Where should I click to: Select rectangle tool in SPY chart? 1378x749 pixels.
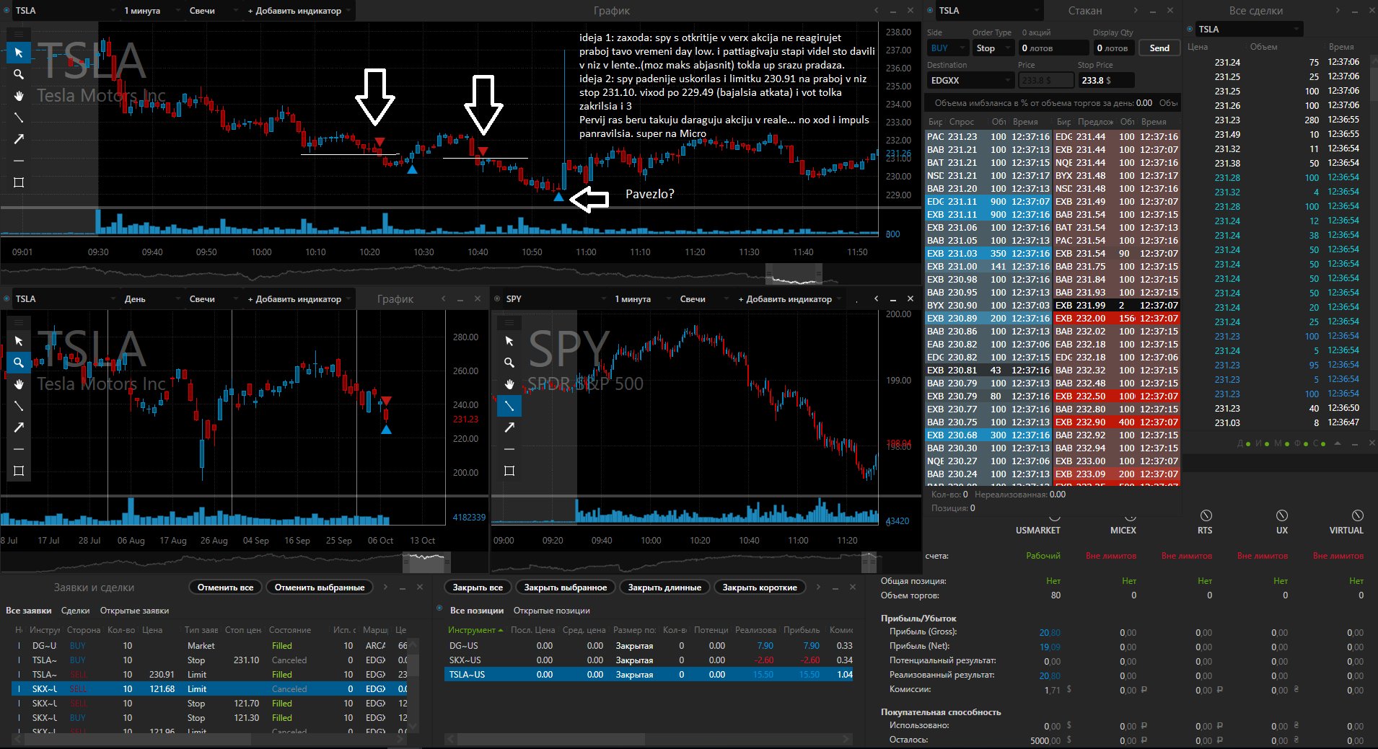(509, 471)
